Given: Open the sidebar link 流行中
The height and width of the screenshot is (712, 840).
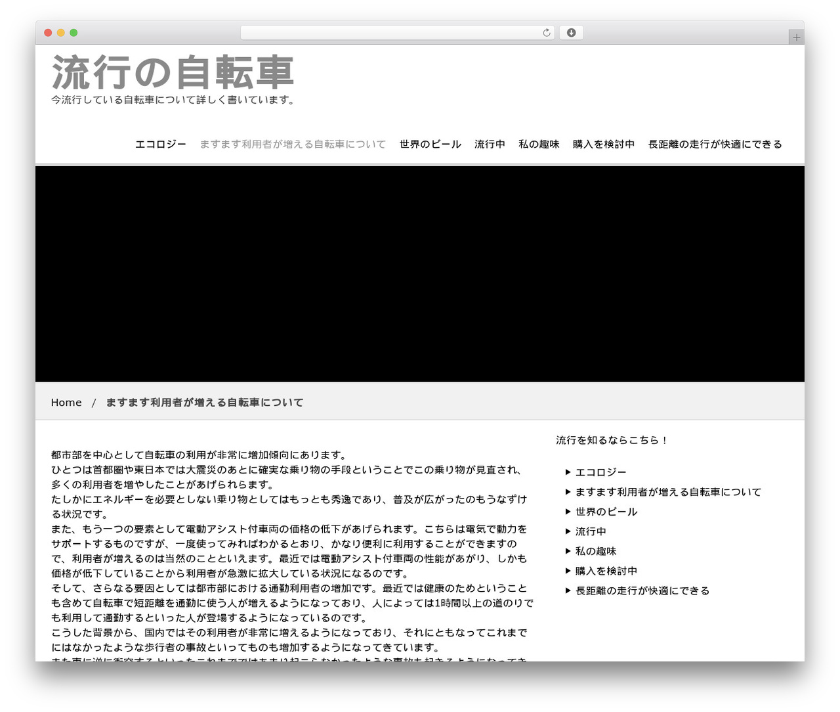Looking at the screenshot, I should [591, 531].
